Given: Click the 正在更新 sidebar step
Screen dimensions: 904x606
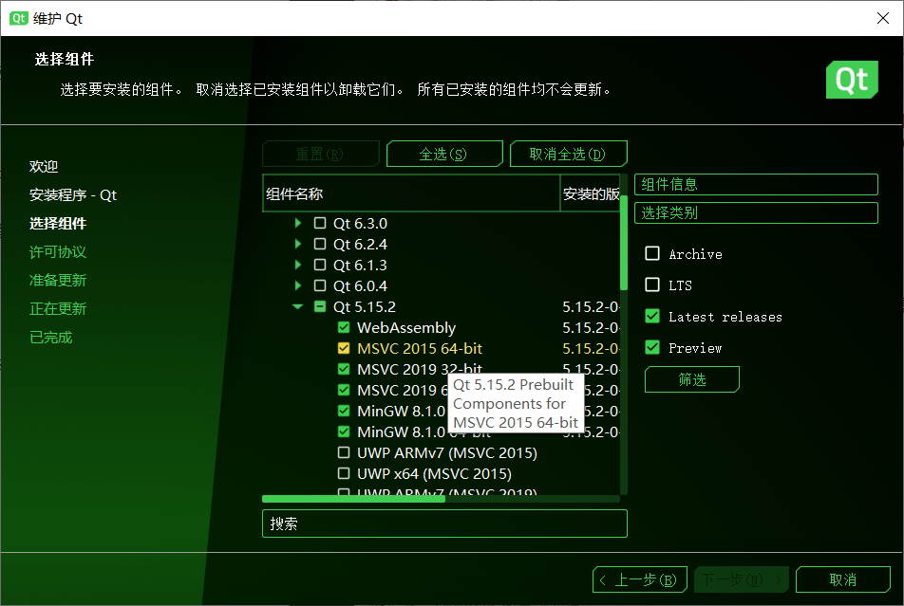Looking at the screenshot, I should pos(58,309).
